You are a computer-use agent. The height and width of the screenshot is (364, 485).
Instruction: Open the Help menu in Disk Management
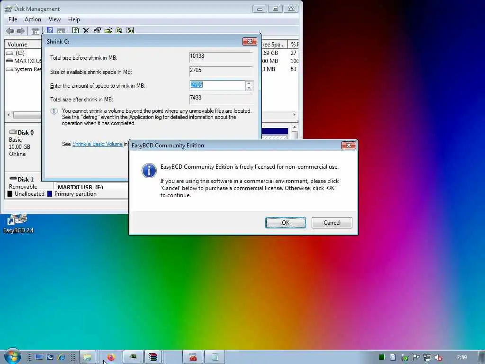[74, 19]
